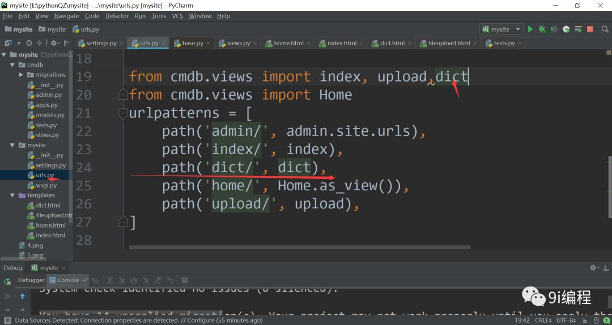Screen dimensions: 612x325
Task: Expand the migrations folder
Action: (21, 75)
